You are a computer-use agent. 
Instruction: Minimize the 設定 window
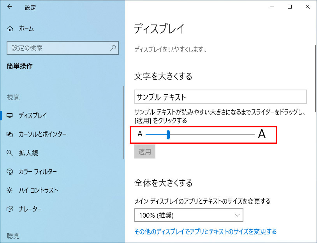coord(272,7)
